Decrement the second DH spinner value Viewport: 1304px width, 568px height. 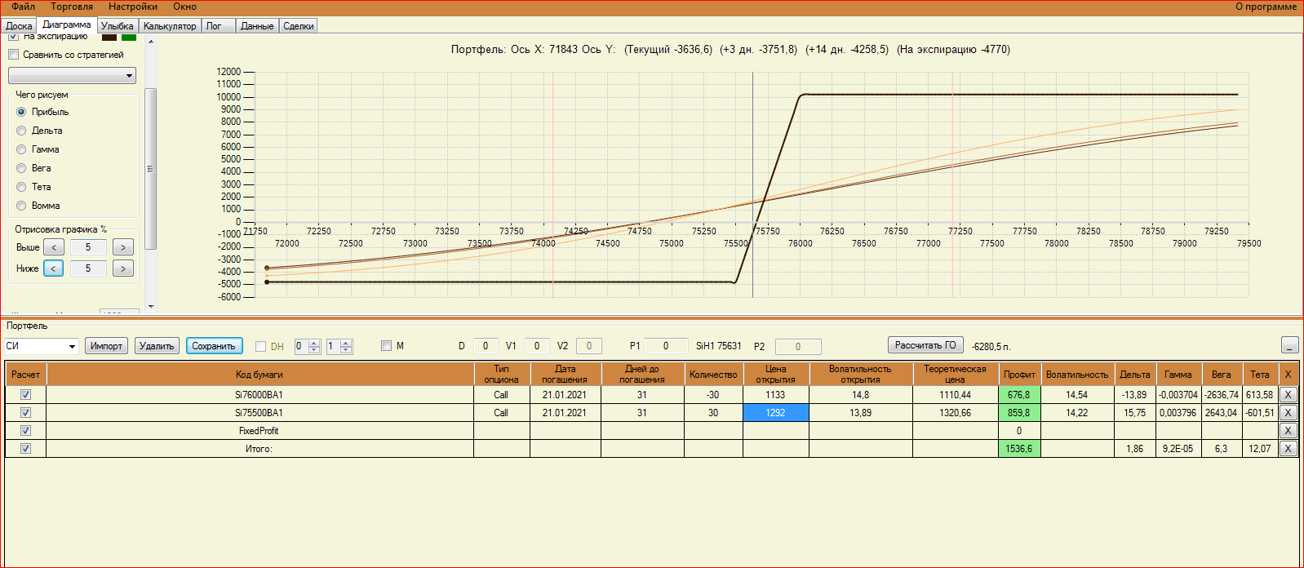tap(346, 350)
